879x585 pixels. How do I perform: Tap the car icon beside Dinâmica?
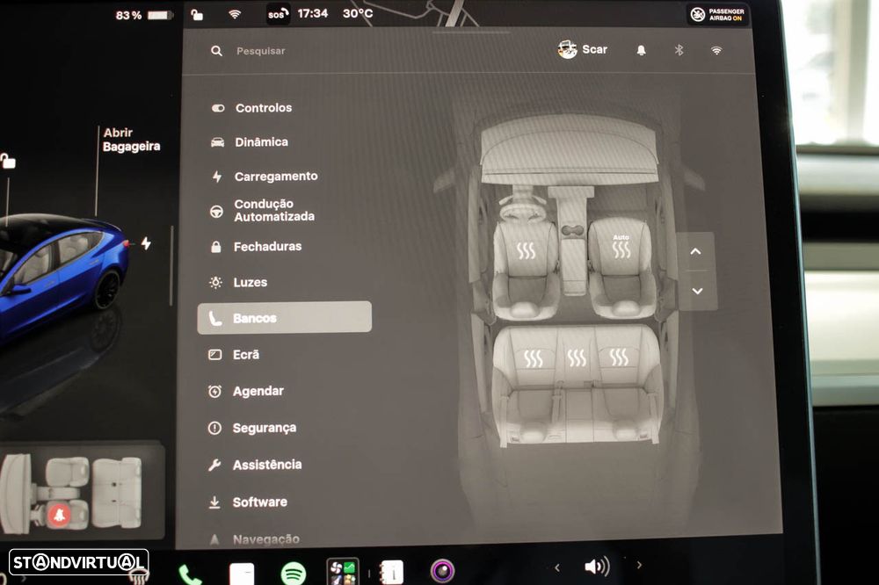(217, 142)
